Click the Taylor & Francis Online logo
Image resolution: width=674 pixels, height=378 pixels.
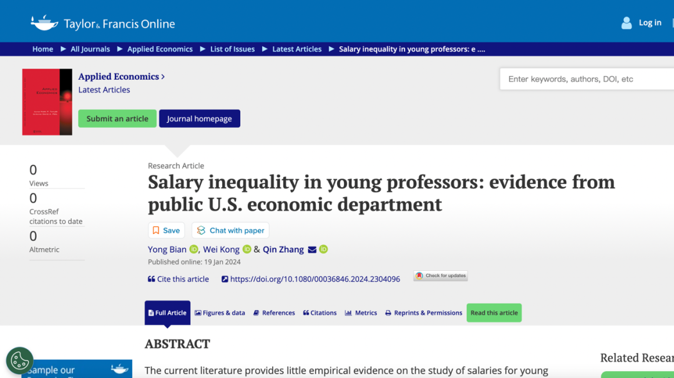pyautogui.click(x=103, y=23)
